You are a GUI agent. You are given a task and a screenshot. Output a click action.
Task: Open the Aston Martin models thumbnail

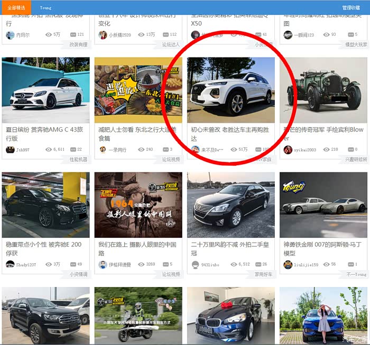323,205
